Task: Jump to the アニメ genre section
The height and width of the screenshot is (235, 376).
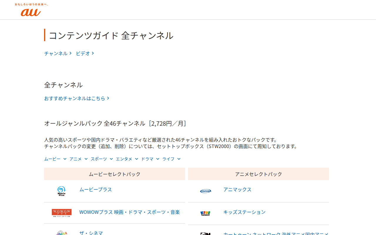Action: (x=78, y=159)
